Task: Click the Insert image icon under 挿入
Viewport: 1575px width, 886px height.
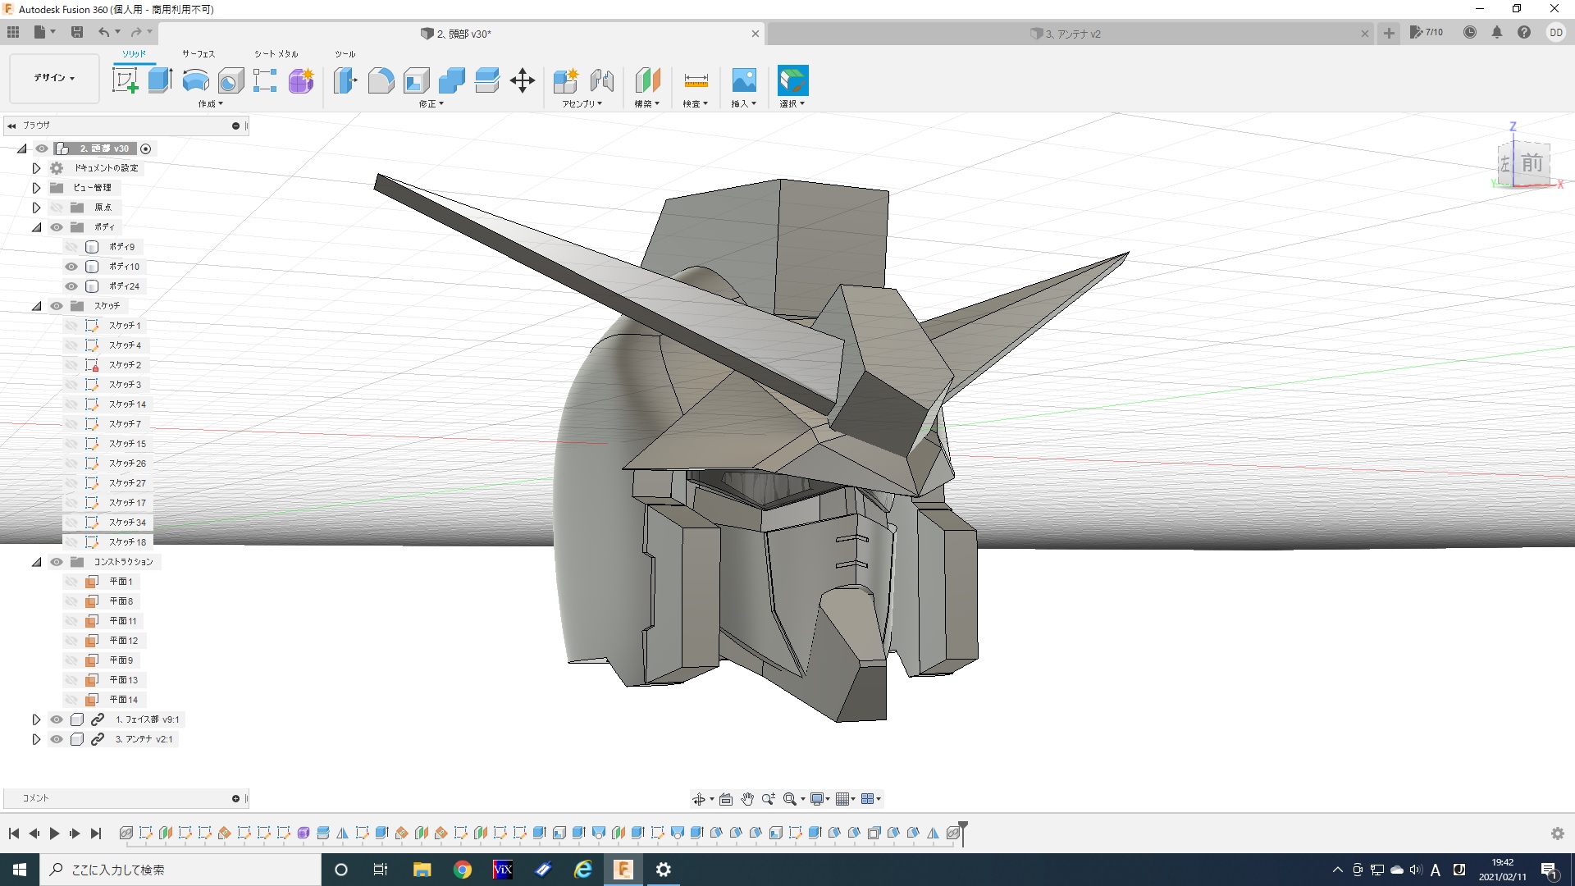Action: click(x=744, y=80)
